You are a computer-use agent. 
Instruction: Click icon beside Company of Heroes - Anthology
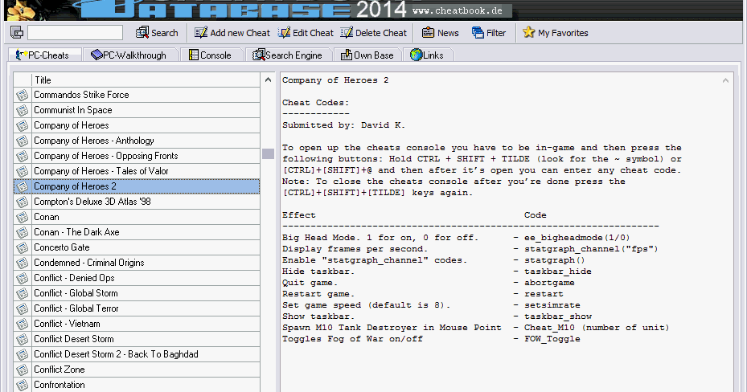point(23,141)
